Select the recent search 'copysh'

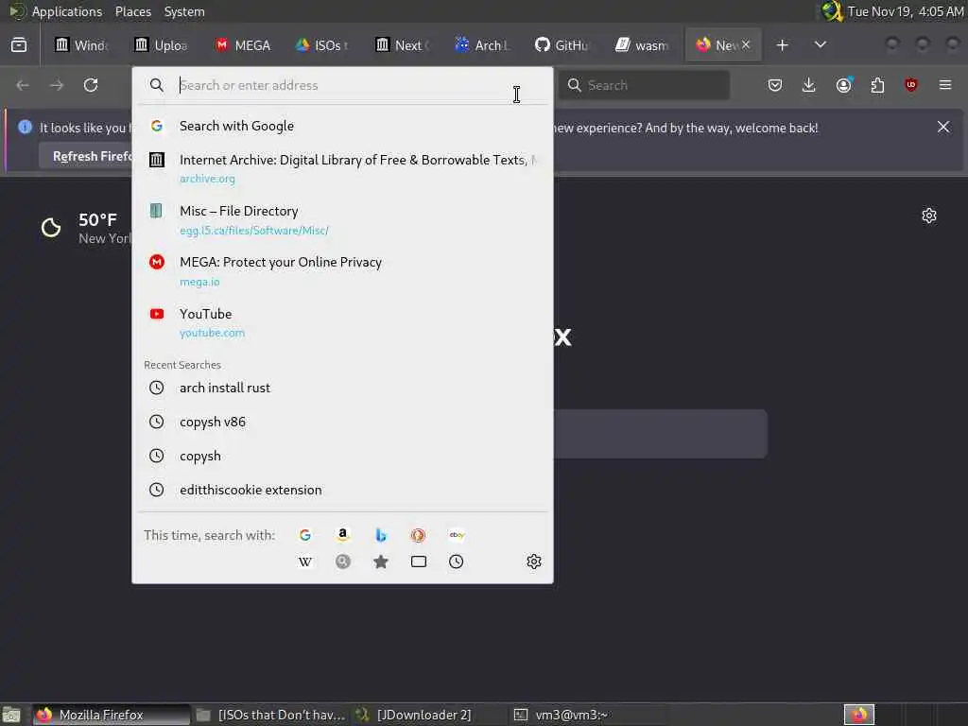tap(342, 456)
